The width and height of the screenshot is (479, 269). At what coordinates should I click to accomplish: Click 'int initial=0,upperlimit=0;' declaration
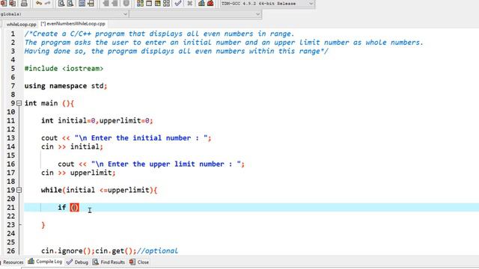(97, 121)
